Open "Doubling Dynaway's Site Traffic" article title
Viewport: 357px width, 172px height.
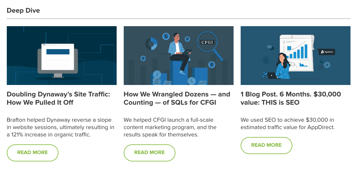click(58, 98)
